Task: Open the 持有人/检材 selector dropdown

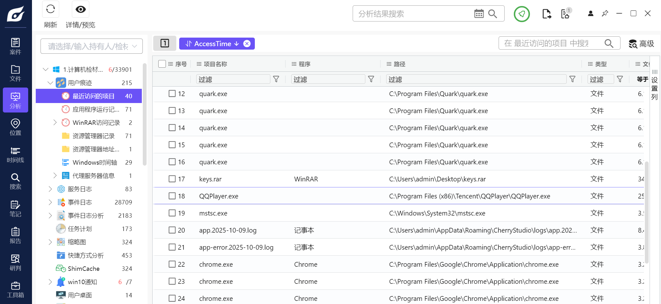Action: [x=91, y=46]
